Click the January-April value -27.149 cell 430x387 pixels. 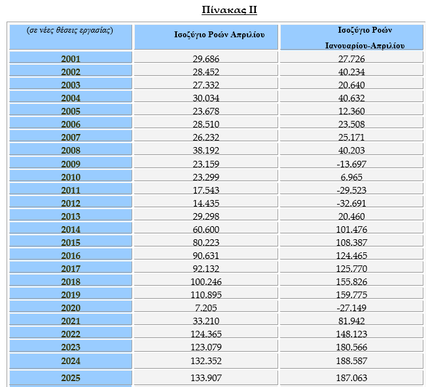351,308
